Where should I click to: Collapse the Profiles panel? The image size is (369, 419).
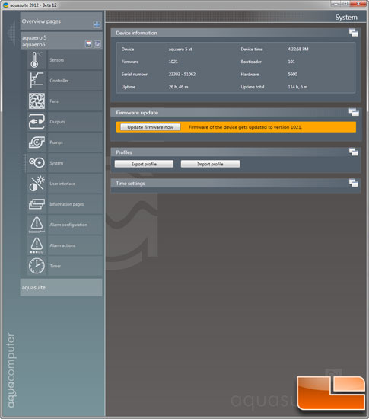354,152
